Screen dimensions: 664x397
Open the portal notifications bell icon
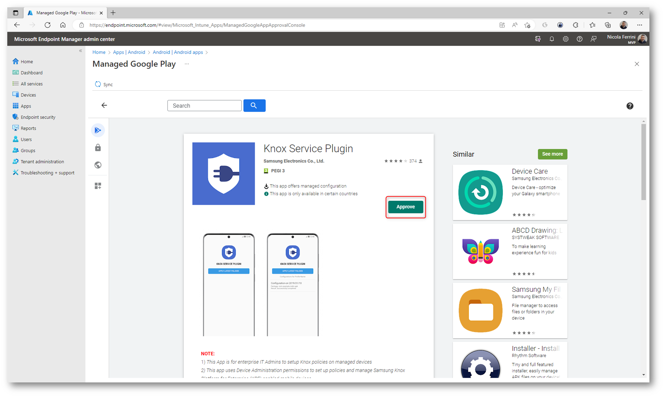tap(552, 39)
